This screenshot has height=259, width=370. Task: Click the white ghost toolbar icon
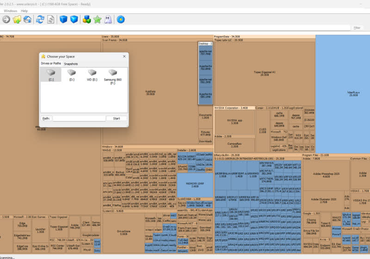click(x=108, y=19)
